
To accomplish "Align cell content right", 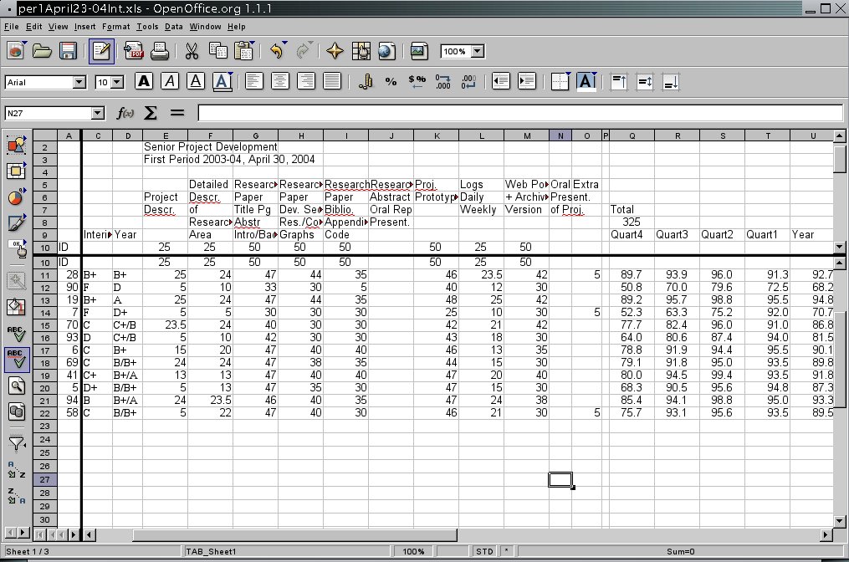I will pyautogui.click(x=306, y=82).
